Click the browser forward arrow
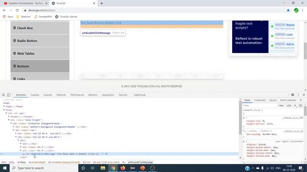This screenshot has width=307, height=172. pos(11,11)
